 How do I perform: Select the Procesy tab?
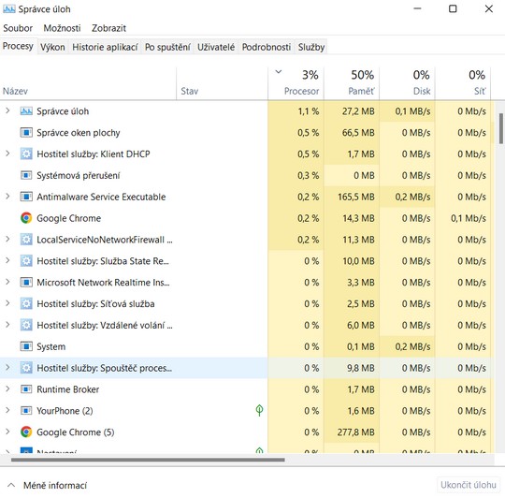[18, 47]
